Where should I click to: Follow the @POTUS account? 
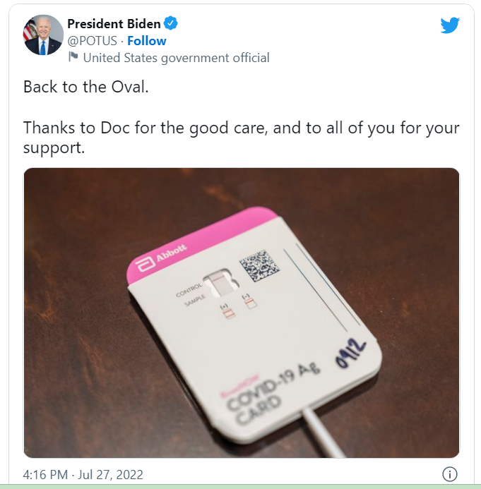point(147,41)
